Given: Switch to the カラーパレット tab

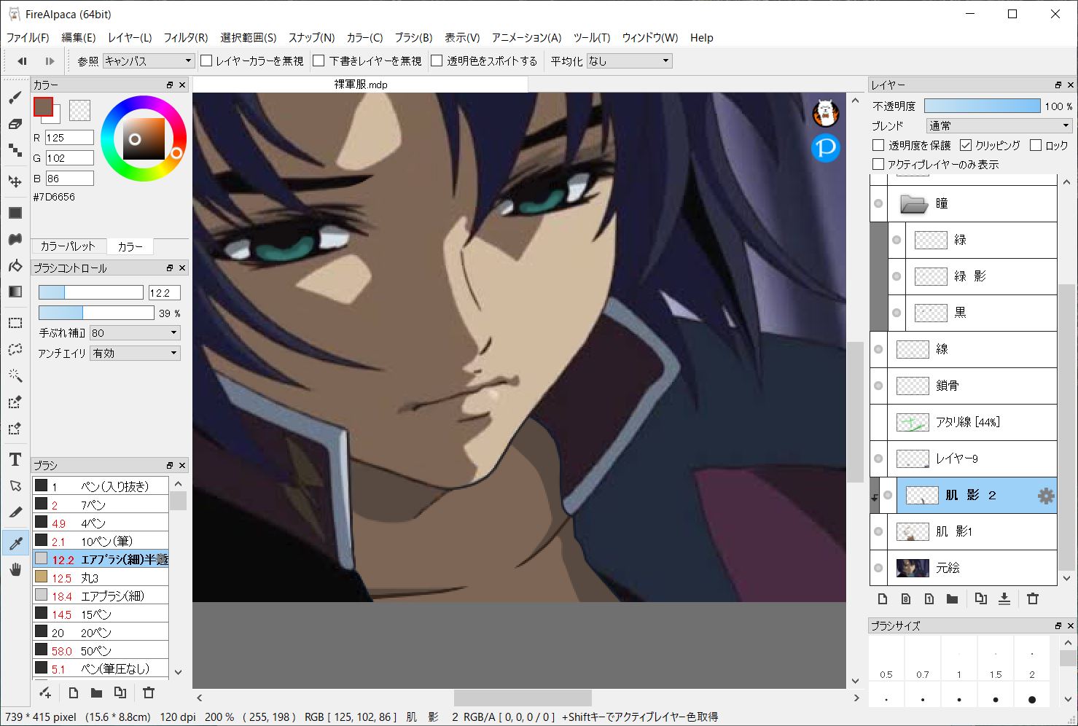Looking at the screenshot, I should (x=68, y=246).
